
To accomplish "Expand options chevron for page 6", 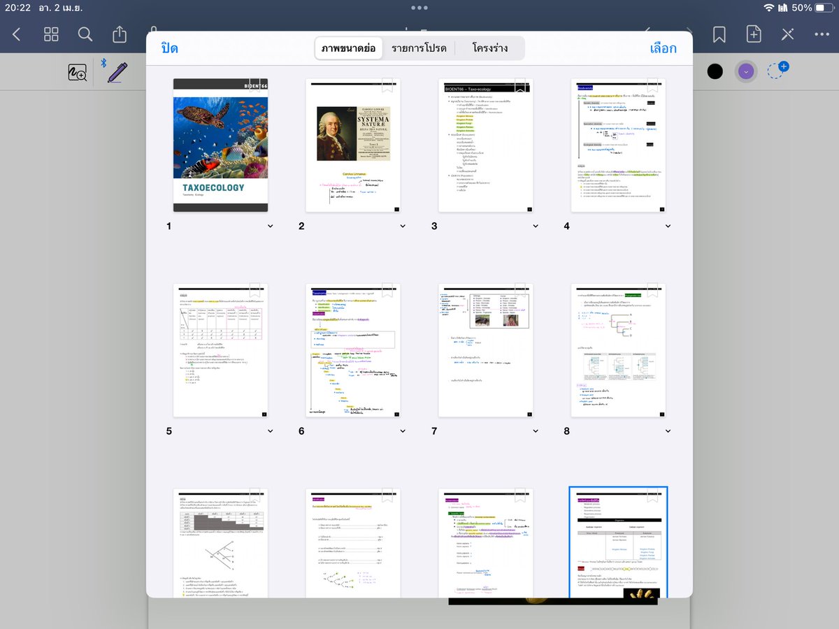I will coord(403,431).
